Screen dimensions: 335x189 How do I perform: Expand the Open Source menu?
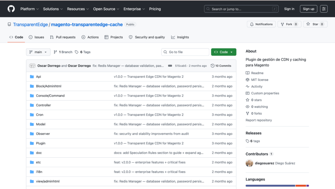(x=106, y=9)
